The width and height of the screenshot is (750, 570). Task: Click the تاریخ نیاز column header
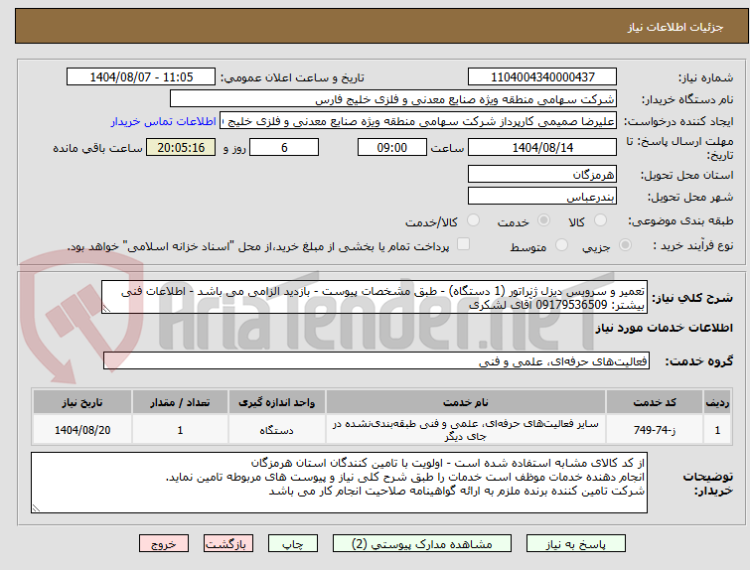82,402
